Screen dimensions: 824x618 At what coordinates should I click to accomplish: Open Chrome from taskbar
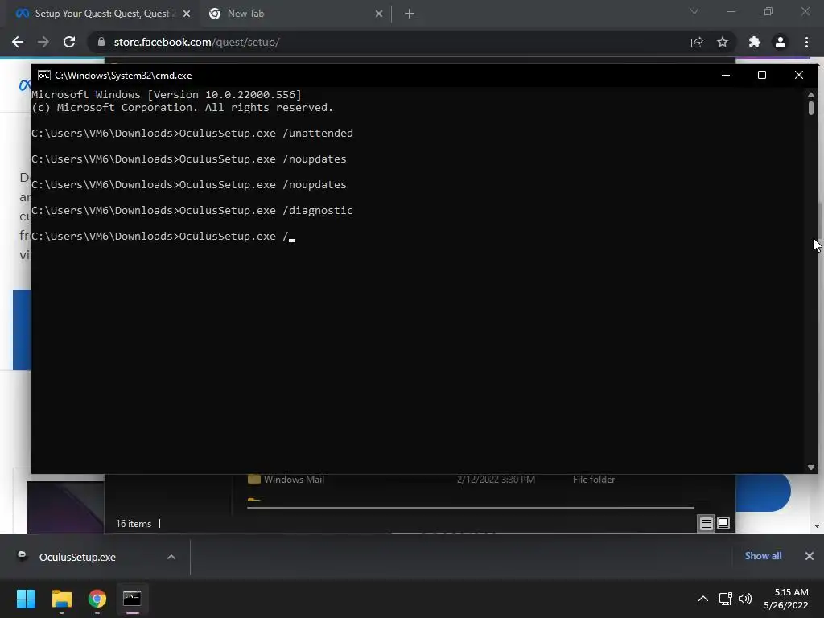[x=97, y=599]
